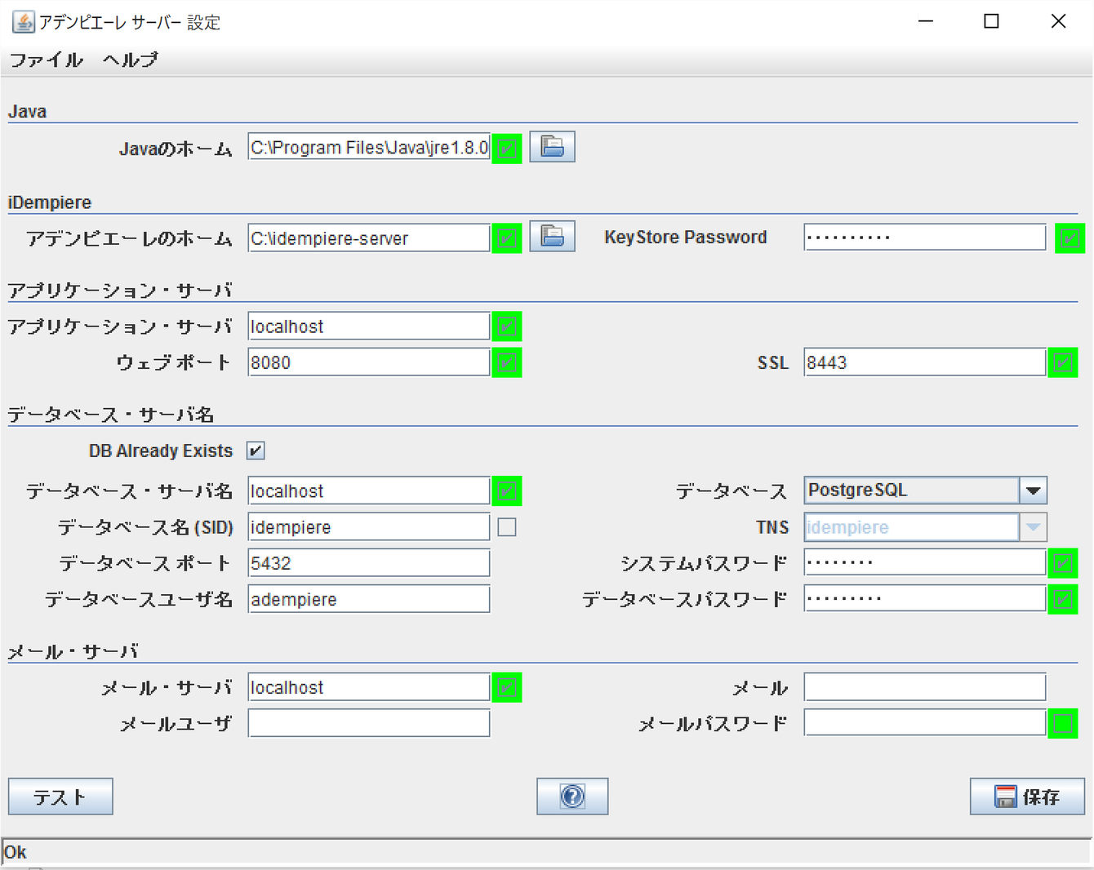Open the ファイル menu

[x=46, y=60]
